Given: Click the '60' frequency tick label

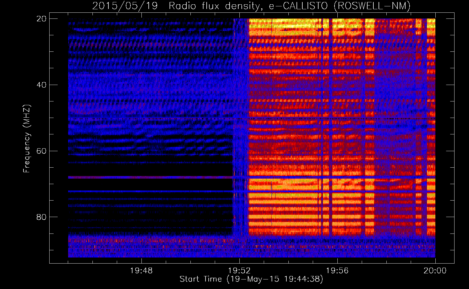Looking at the screenshot, I should (41, 151).
